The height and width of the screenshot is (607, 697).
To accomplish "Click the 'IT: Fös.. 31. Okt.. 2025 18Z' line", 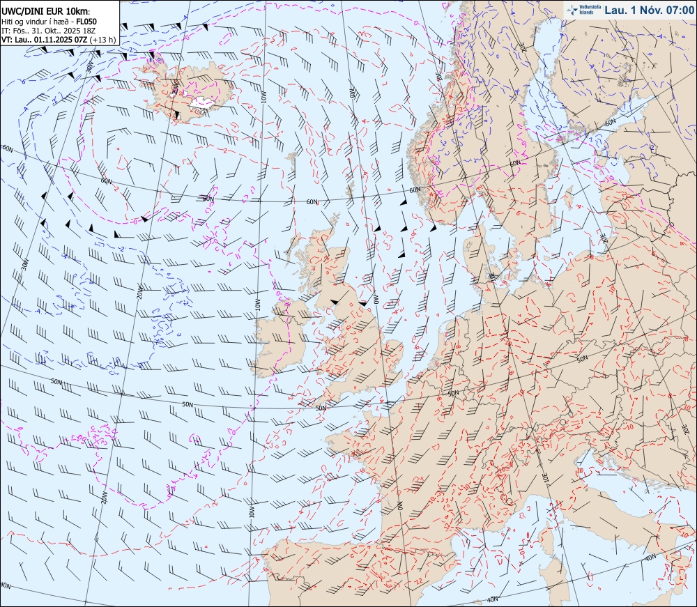I will click(49, 31).
